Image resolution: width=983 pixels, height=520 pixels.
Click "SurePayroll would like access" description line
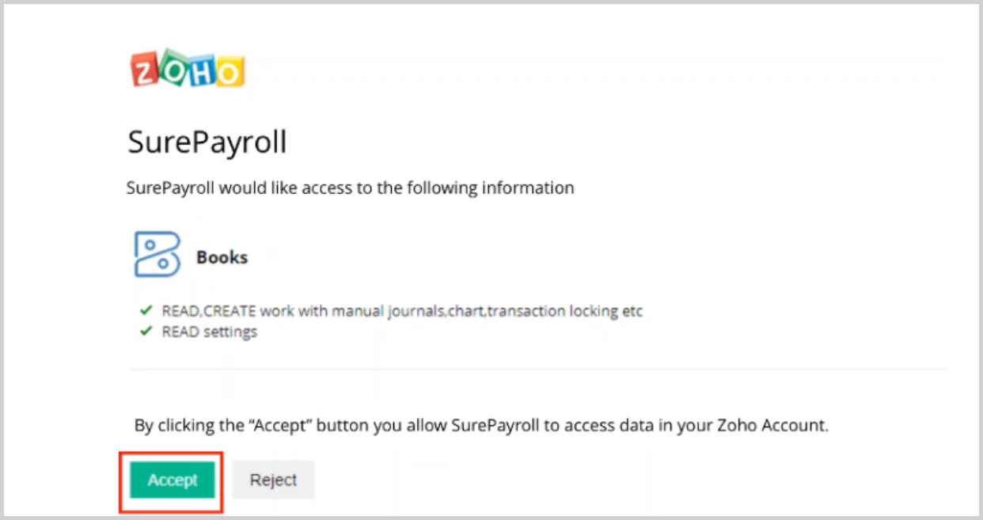coord(351,188)
